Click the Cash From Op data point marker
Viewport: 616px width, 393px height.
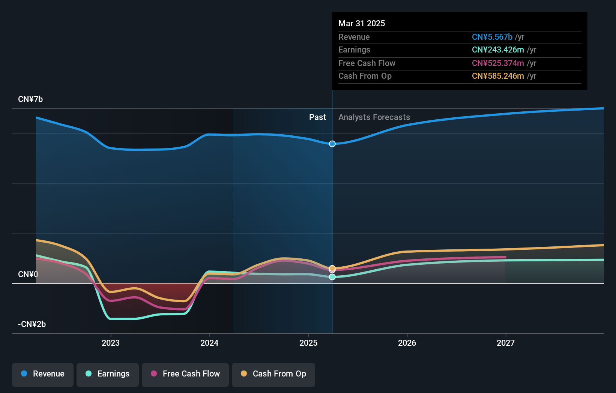point(332,268)
